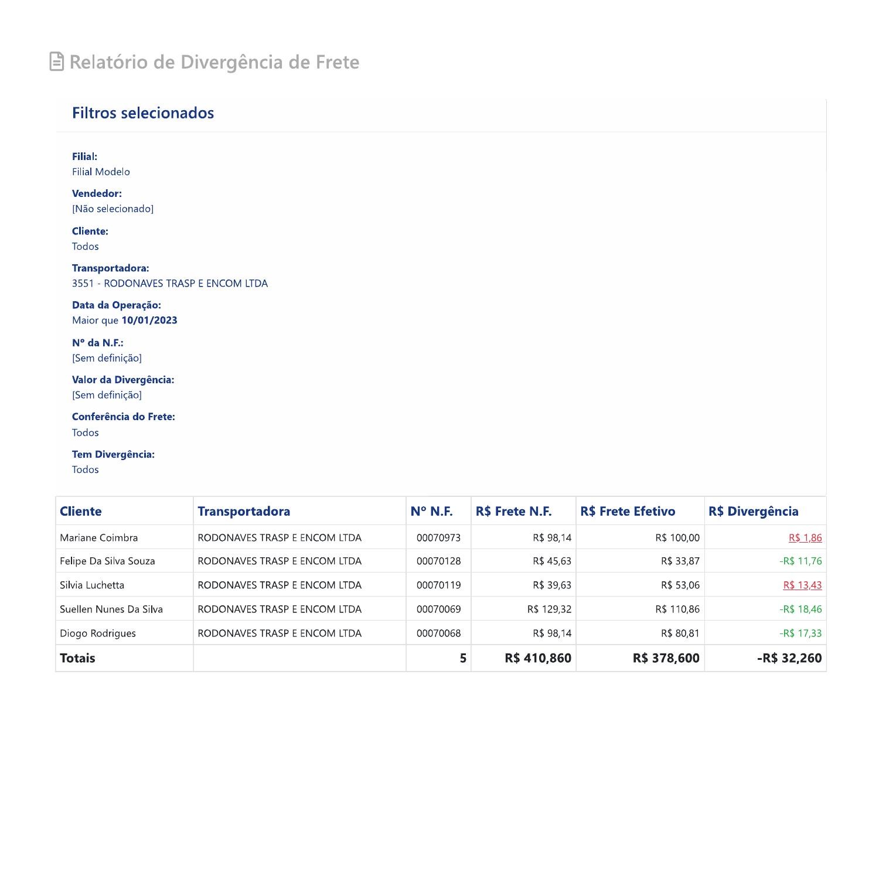Click the R$ 129,32 freight N.F. value
This screenshot has width=879, height=879.
[x=549, y=609]
